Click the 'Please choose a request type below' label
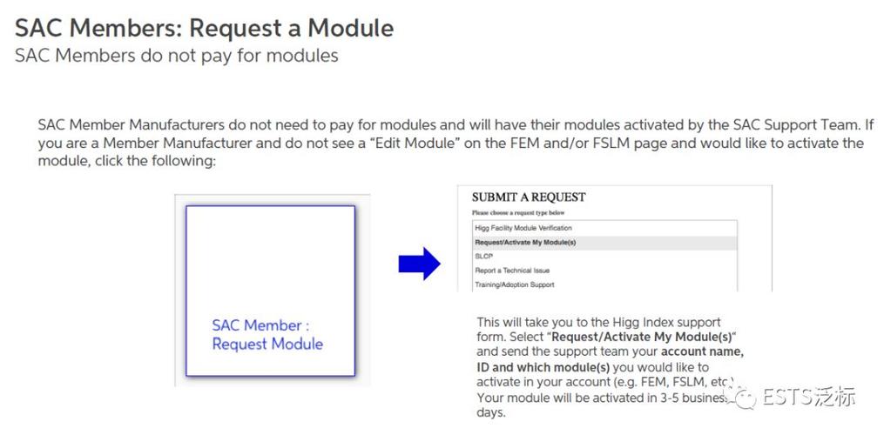The height and width of the screenshot is (435, 884). click(518, 213)
